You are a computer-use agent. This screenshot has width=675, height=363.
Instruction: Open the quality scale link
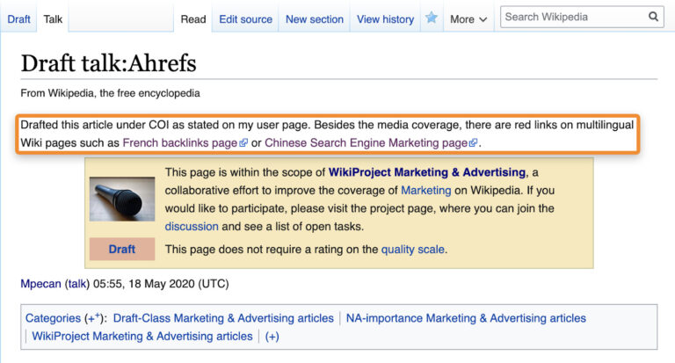click(413, 250)
